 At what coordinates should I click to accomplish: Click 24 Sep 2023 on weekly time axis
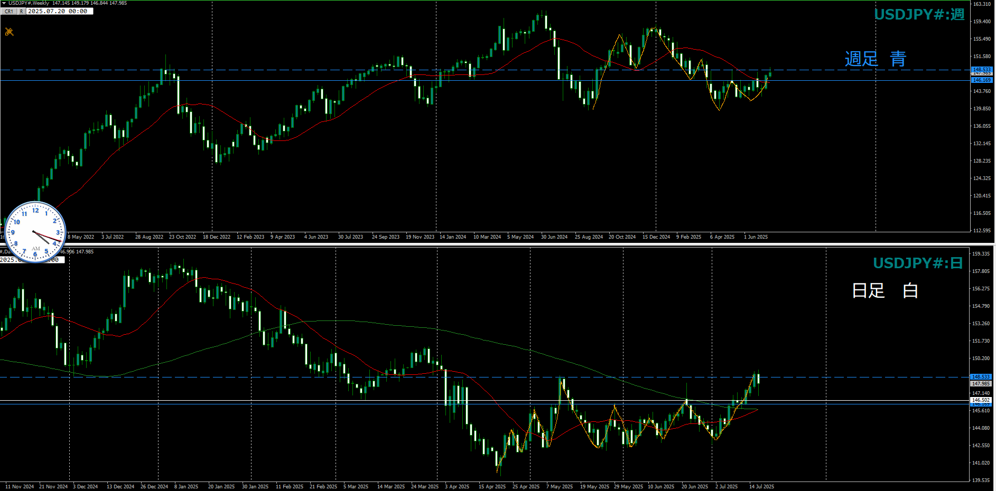click(386, 237)
